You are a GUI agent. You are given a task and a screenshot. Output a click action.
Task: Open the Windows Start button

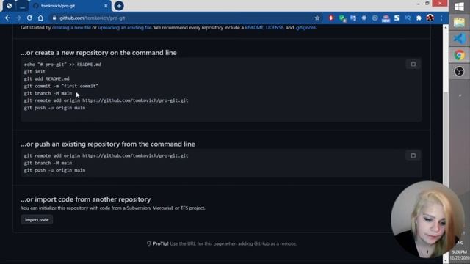[459, 7]
